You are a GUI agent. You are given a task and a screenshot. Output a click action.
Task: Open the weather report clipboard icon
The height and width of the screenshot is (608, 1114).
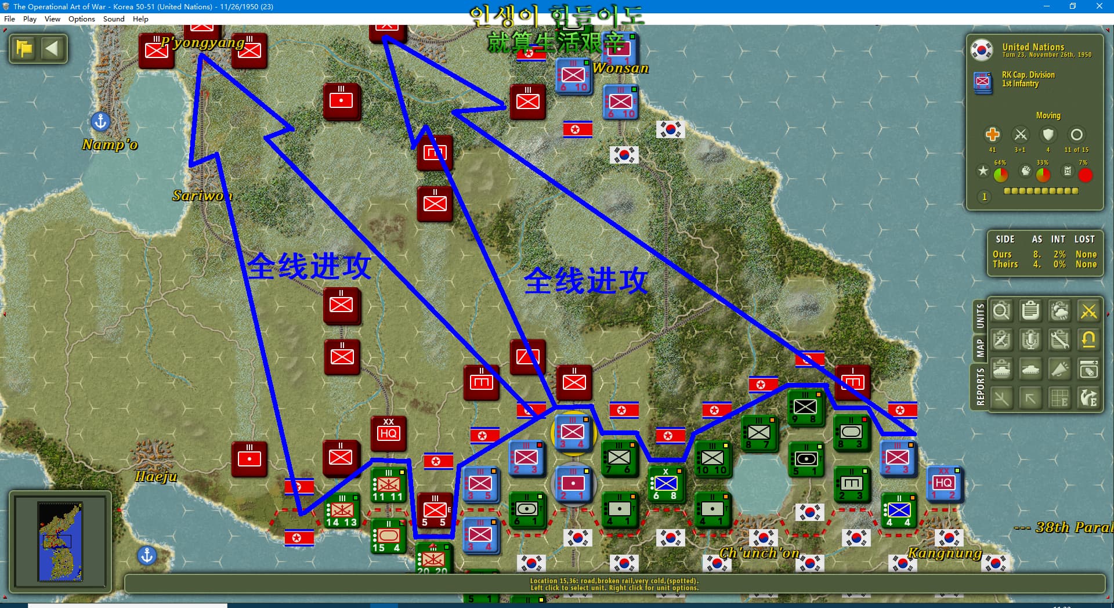[1059, 312]
